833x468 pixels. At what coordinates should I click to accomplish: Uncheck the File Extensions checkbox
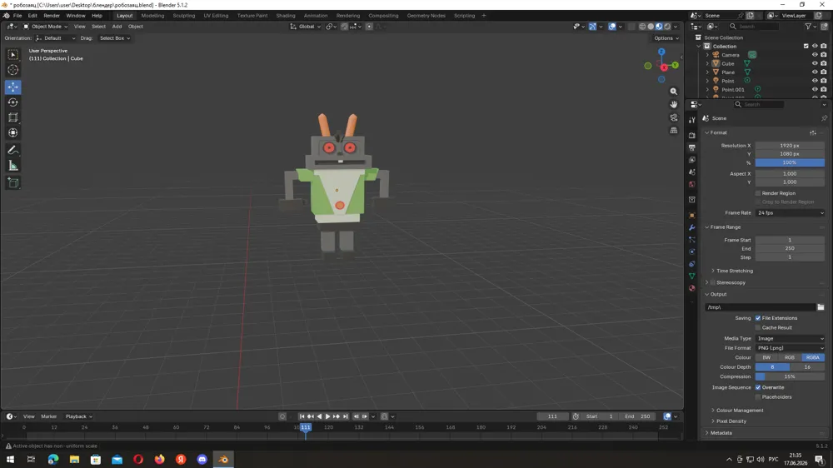point(758,318)
